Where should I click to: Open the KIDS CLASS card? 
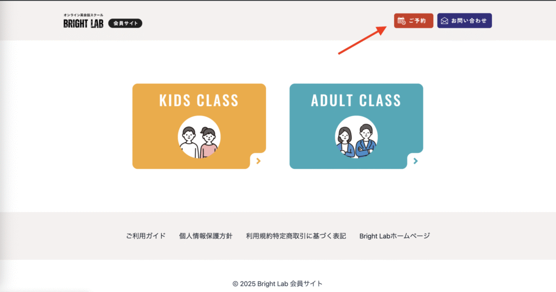(x=199, y=126)
